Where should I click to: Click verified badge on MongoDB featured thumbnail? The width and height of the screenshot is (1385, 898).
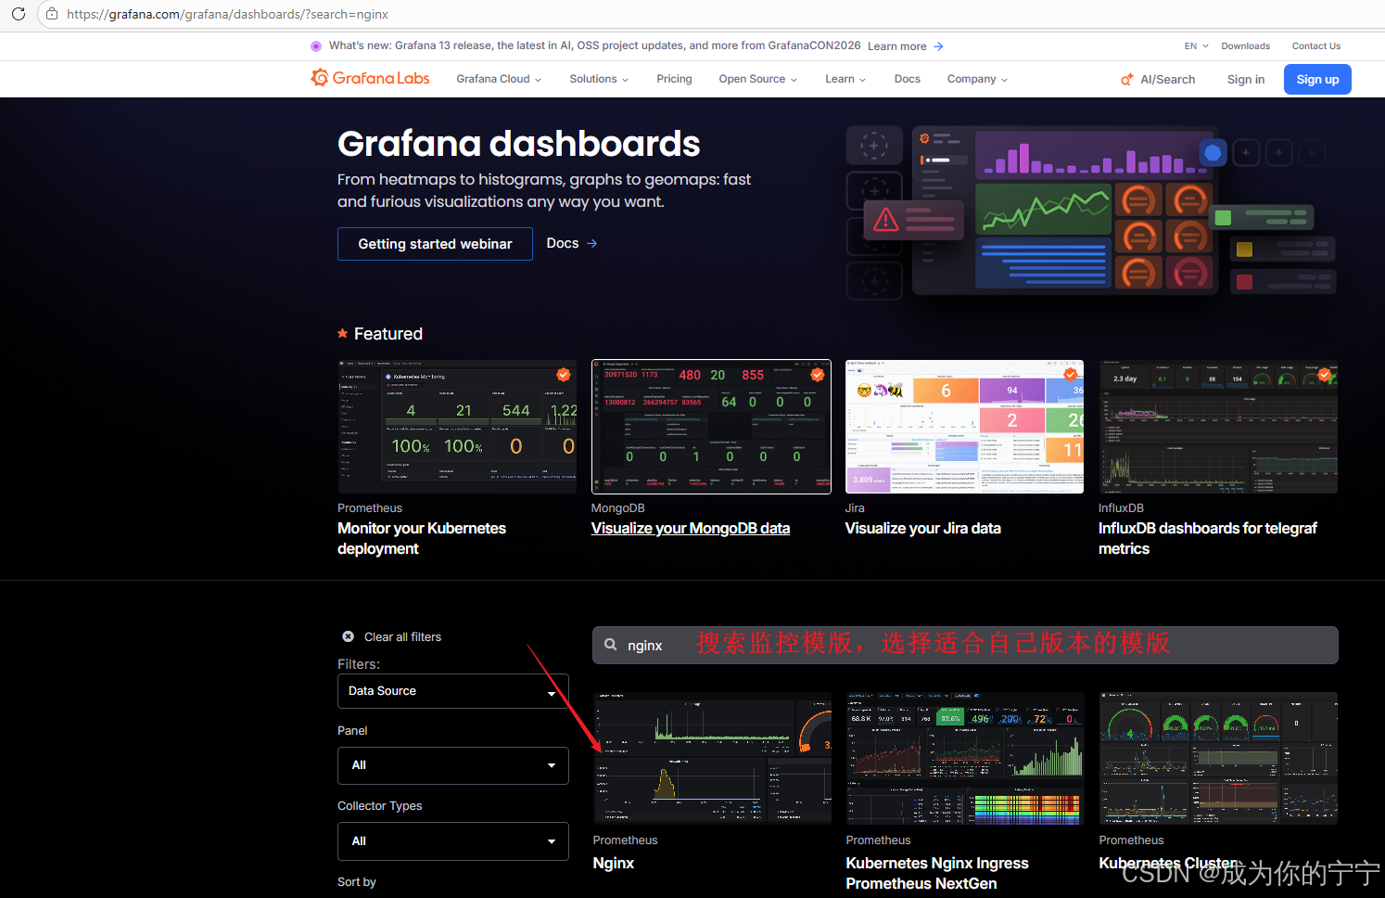[x=817, y=375]
